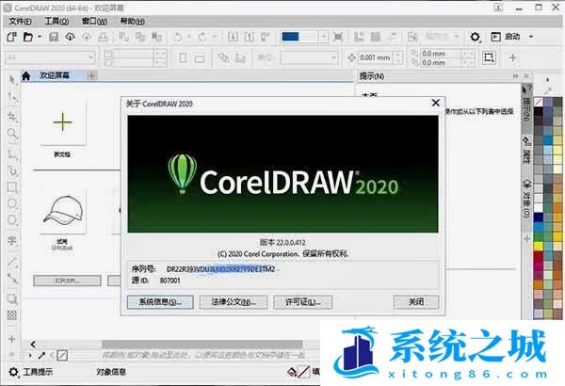Switch to the 欢迎屏幕 tab
The height and width of the screenshot is (386, 565).
55,75
